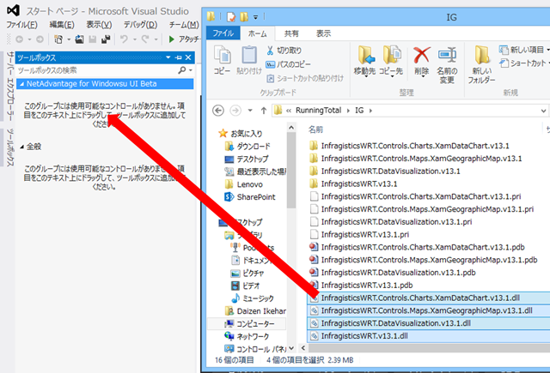
Task: Open Visual Studio Debug (デバッグ) menu
Action: [x=140, y=25]
